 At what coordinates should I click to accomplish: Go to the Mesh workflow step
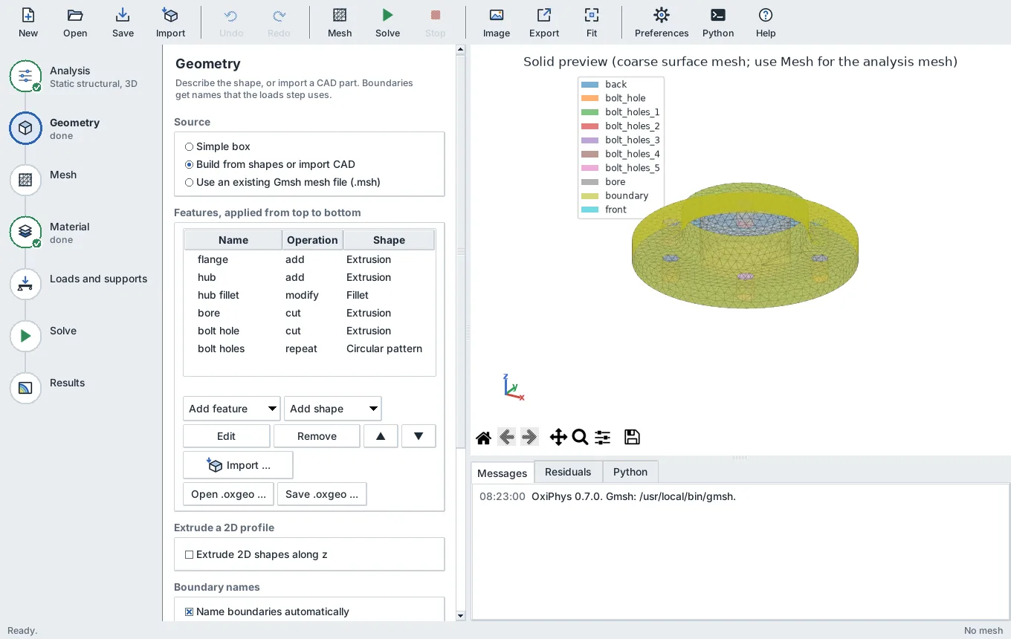(25, 180)
